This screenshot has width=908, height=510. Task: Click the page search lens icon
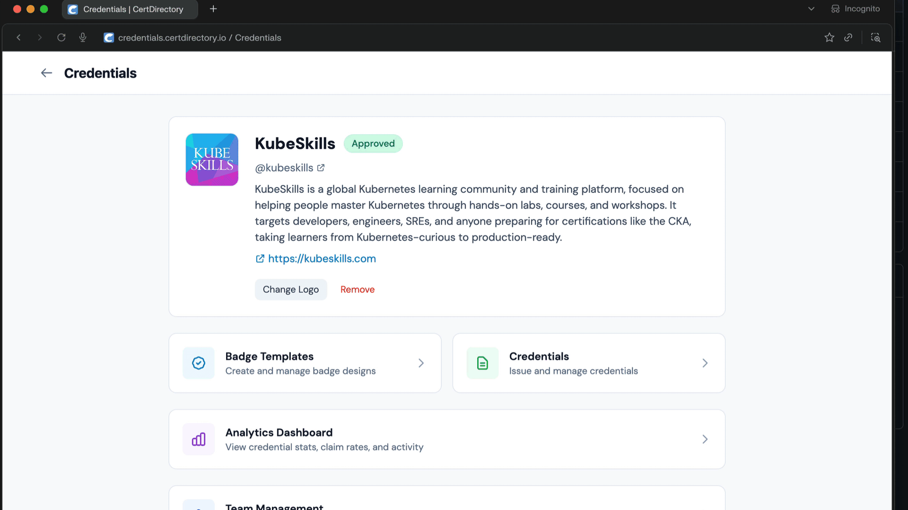[876, 37]
